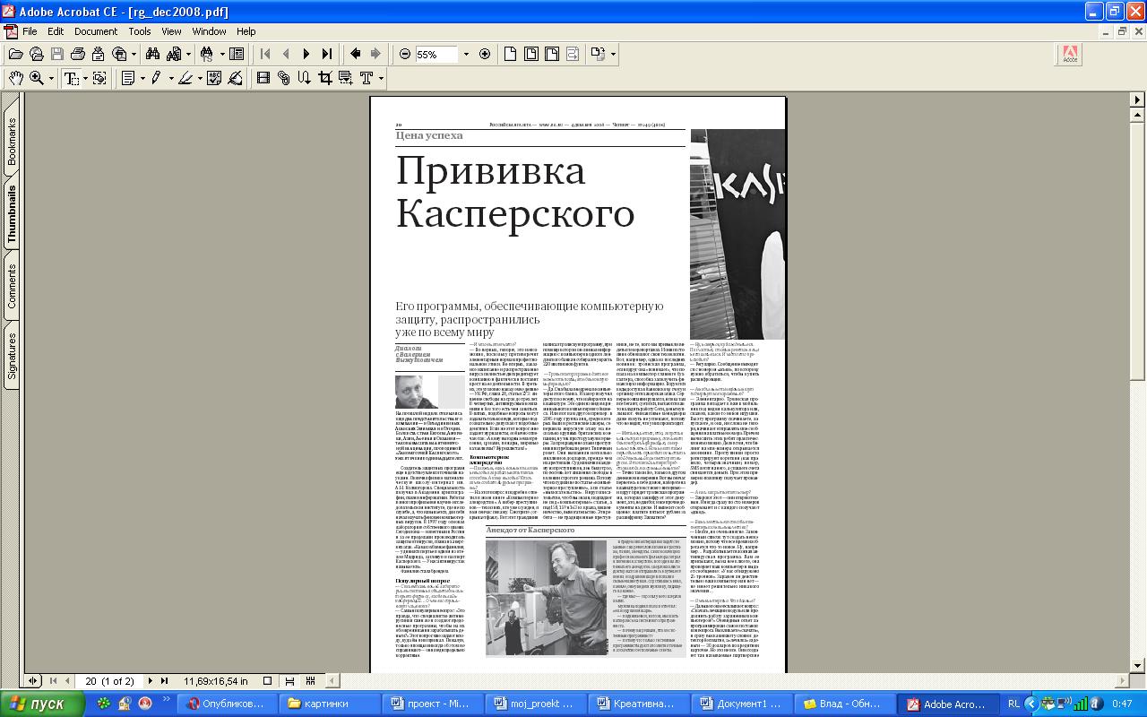The width and height of the screenshot is (1147, 717).
Task: Click the vertical scrollbar down arrow
Action: coord(1138,665)
